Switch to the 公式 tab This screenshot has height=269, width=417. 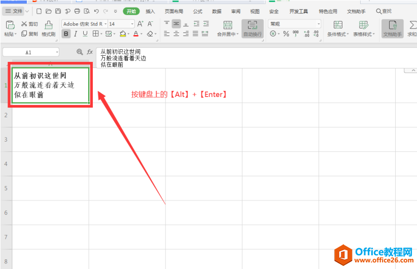pos(198,12)
